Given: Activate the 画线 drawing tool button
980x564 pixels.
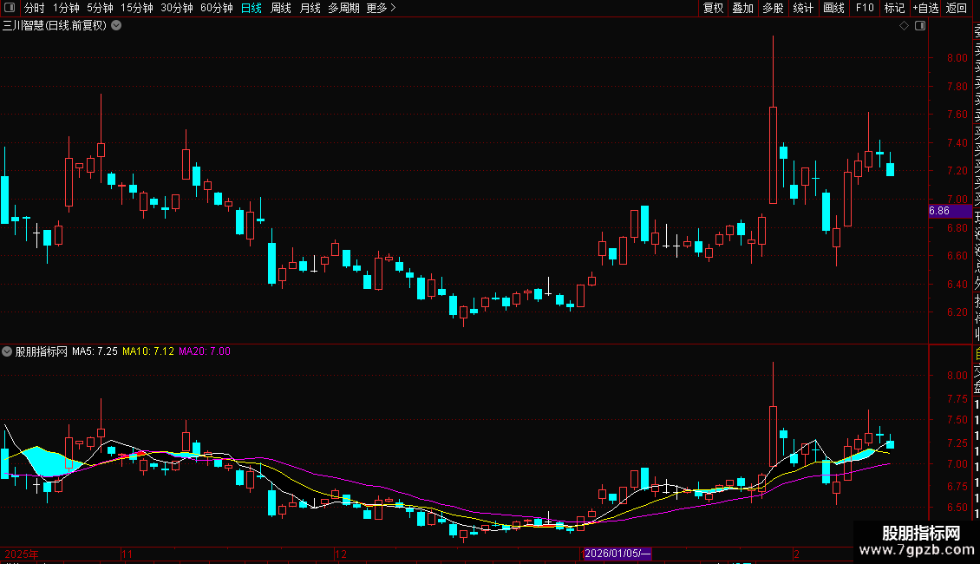Looking at the screenshot, I should click(833, 8).
